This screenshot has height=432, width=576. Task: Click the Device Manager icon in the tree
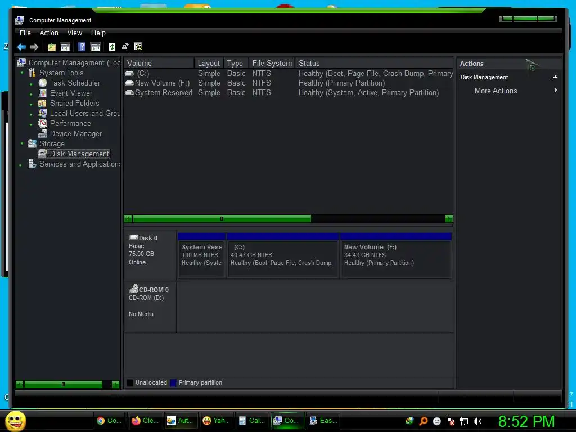click(43, 133)
